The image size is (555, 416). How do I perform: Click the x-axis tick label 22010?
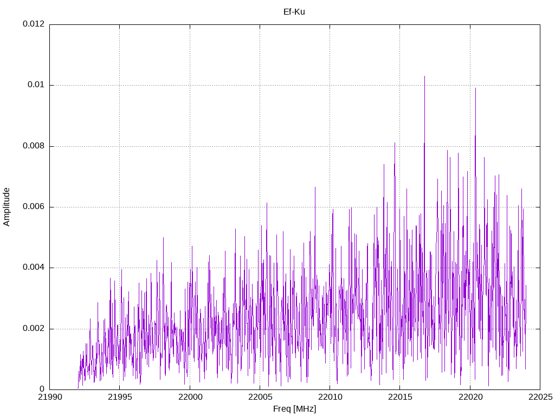coord(330,397)
